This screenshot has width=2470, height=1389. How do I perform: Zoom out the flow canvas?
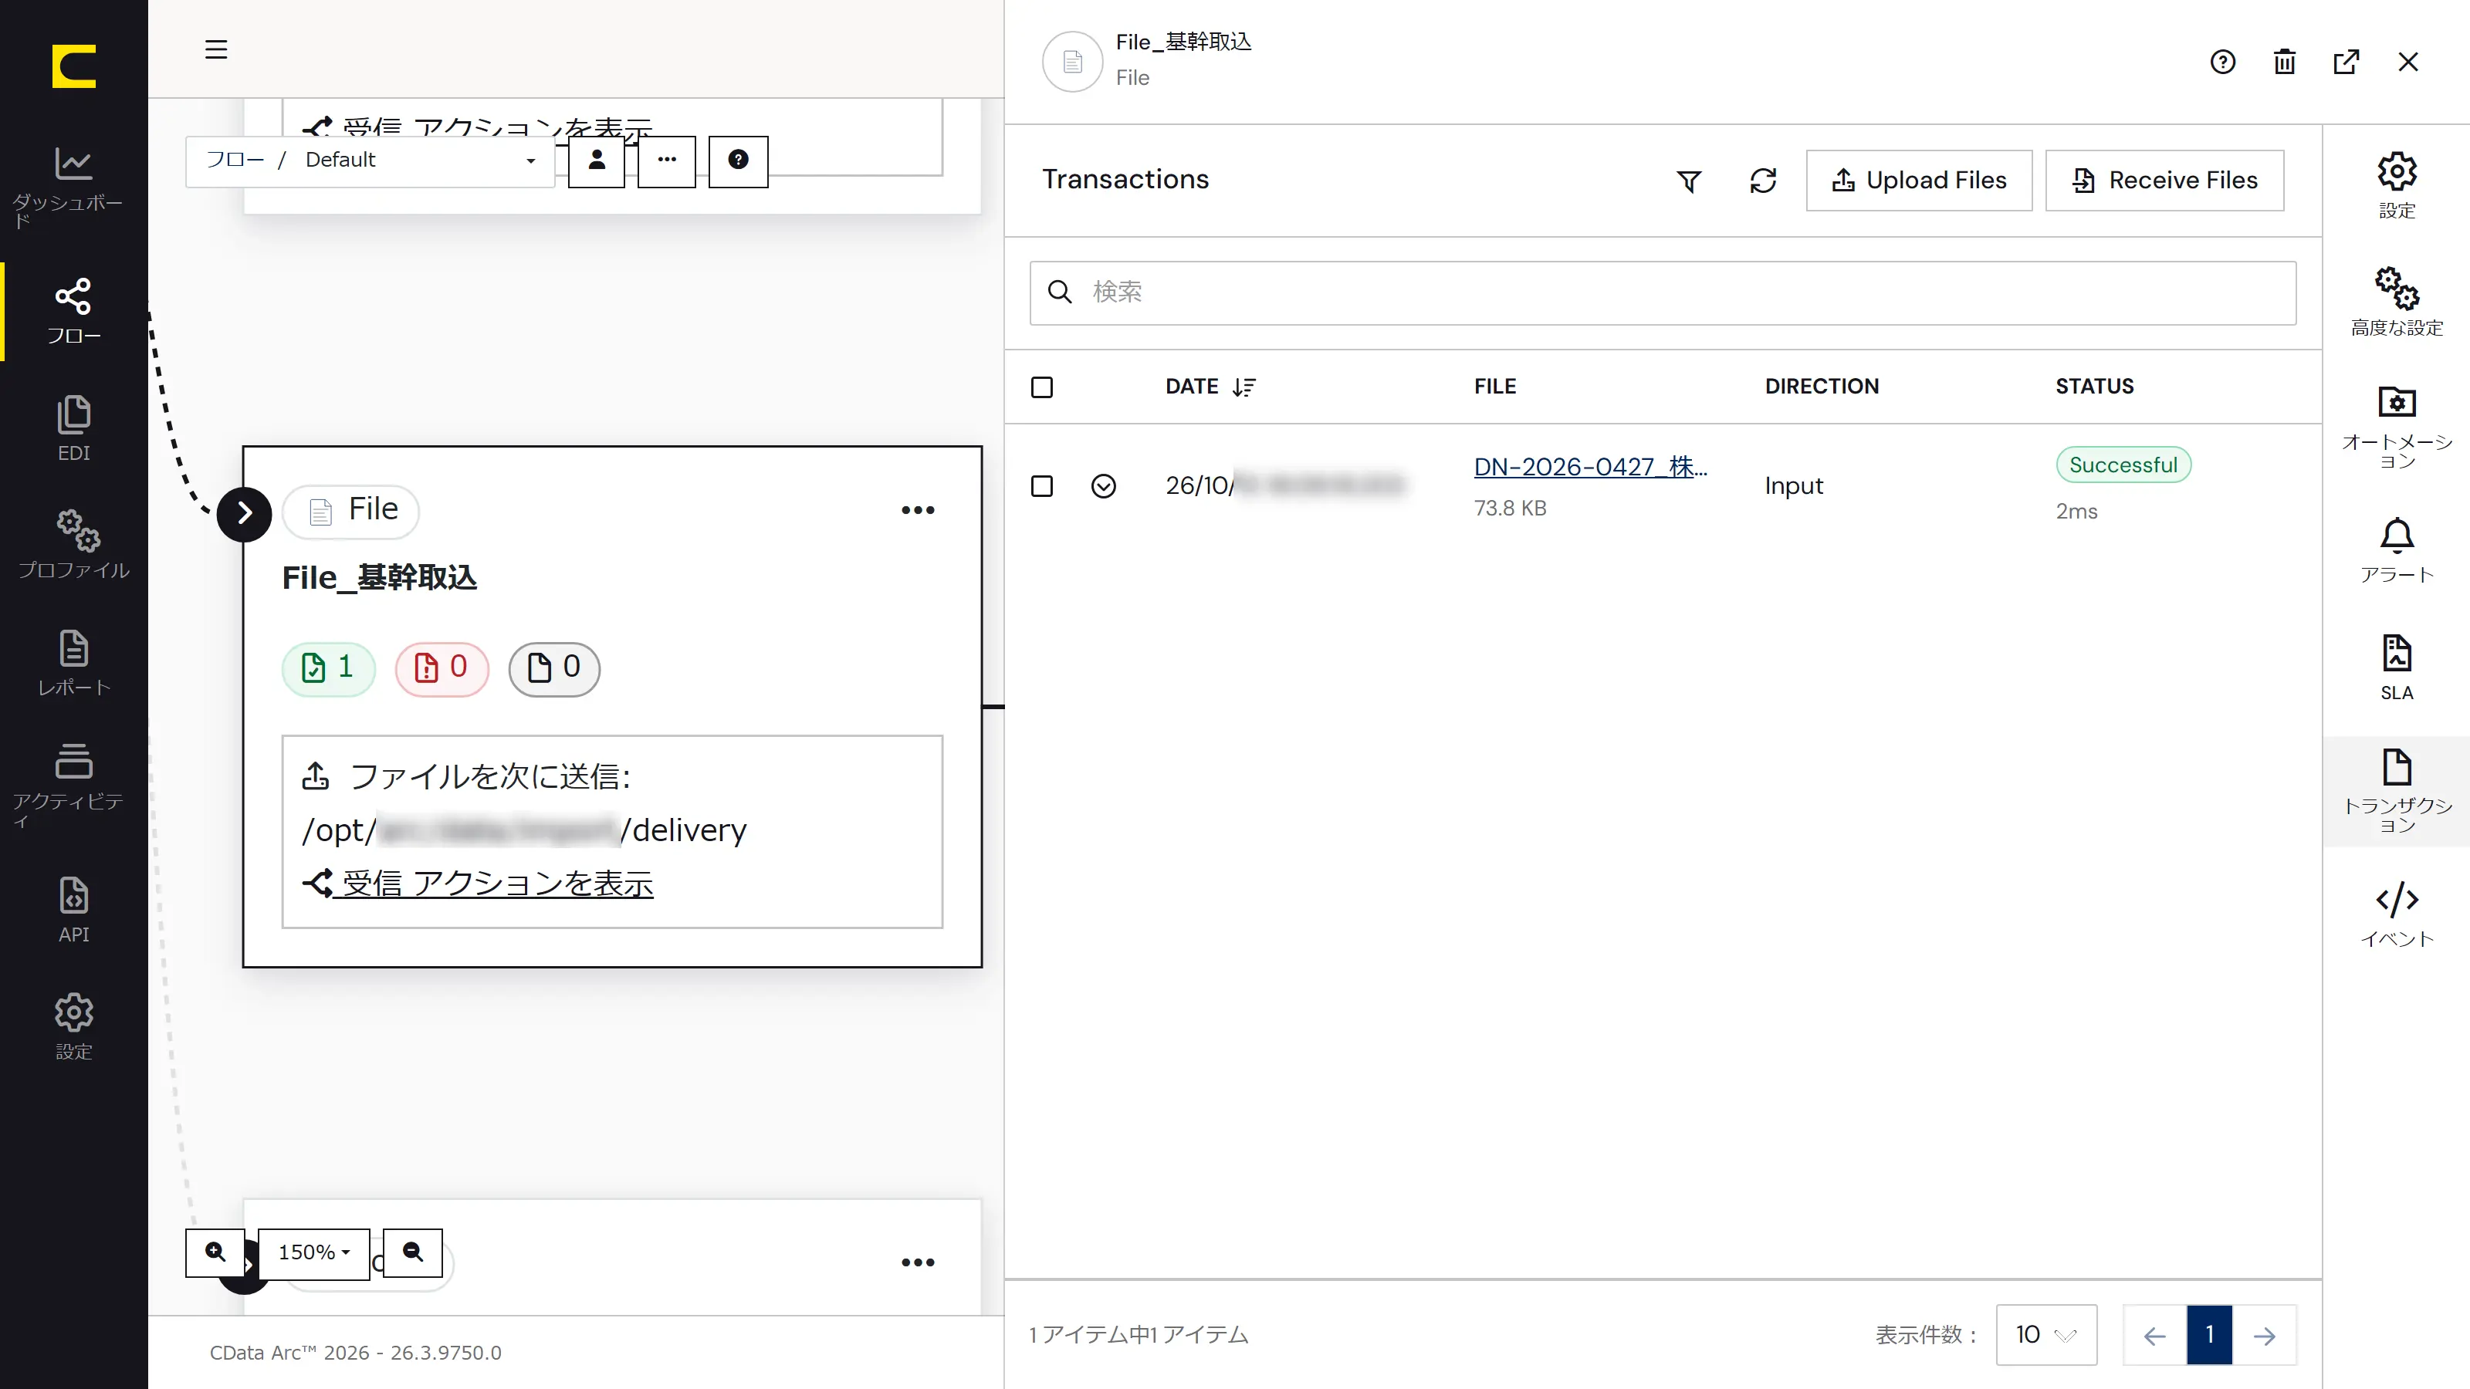pyautogui.click(x=412, y=1252)
